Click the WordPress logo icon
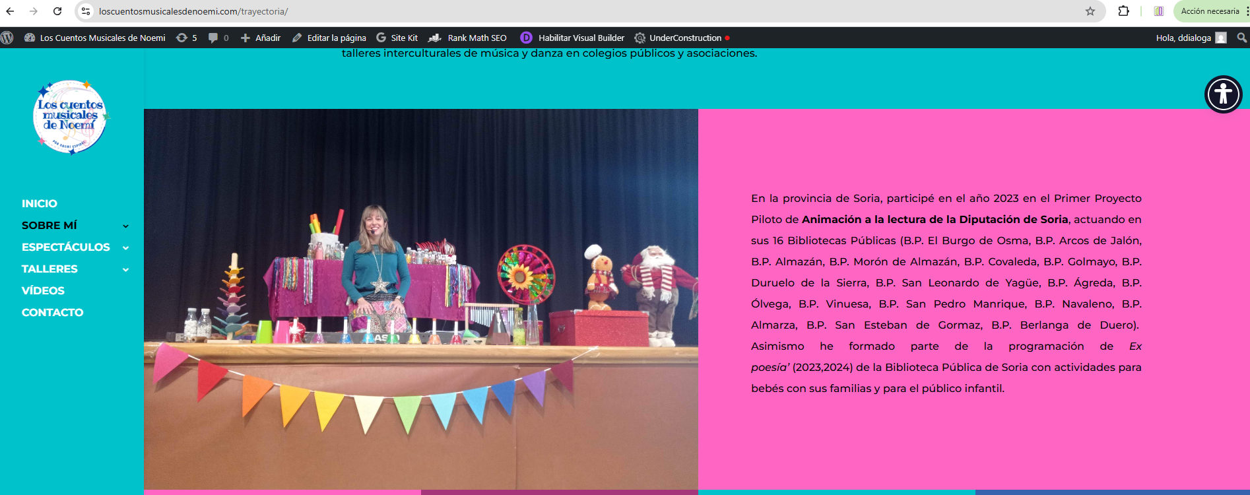 pos(7,38)
